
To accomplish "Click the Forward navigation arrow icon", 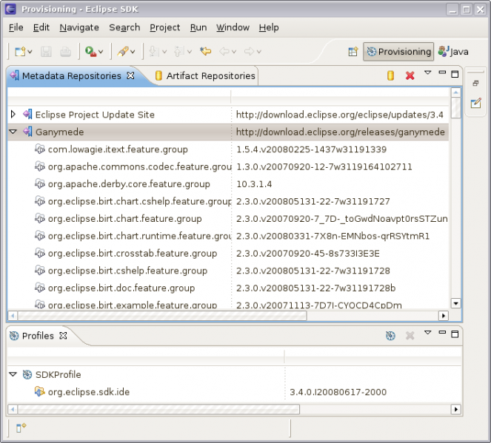I will click(x=250, y=52).
